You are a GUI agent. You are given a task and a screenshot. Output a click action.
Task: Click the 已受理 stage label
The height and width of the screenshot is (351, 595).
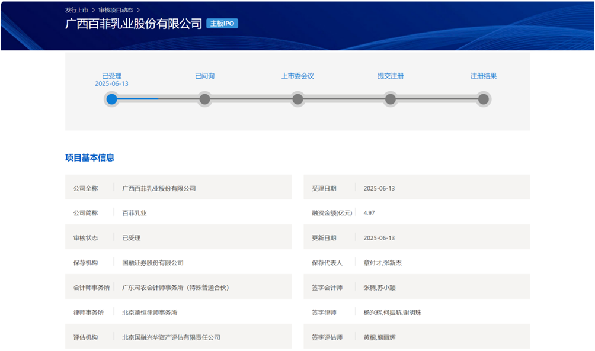111,76
